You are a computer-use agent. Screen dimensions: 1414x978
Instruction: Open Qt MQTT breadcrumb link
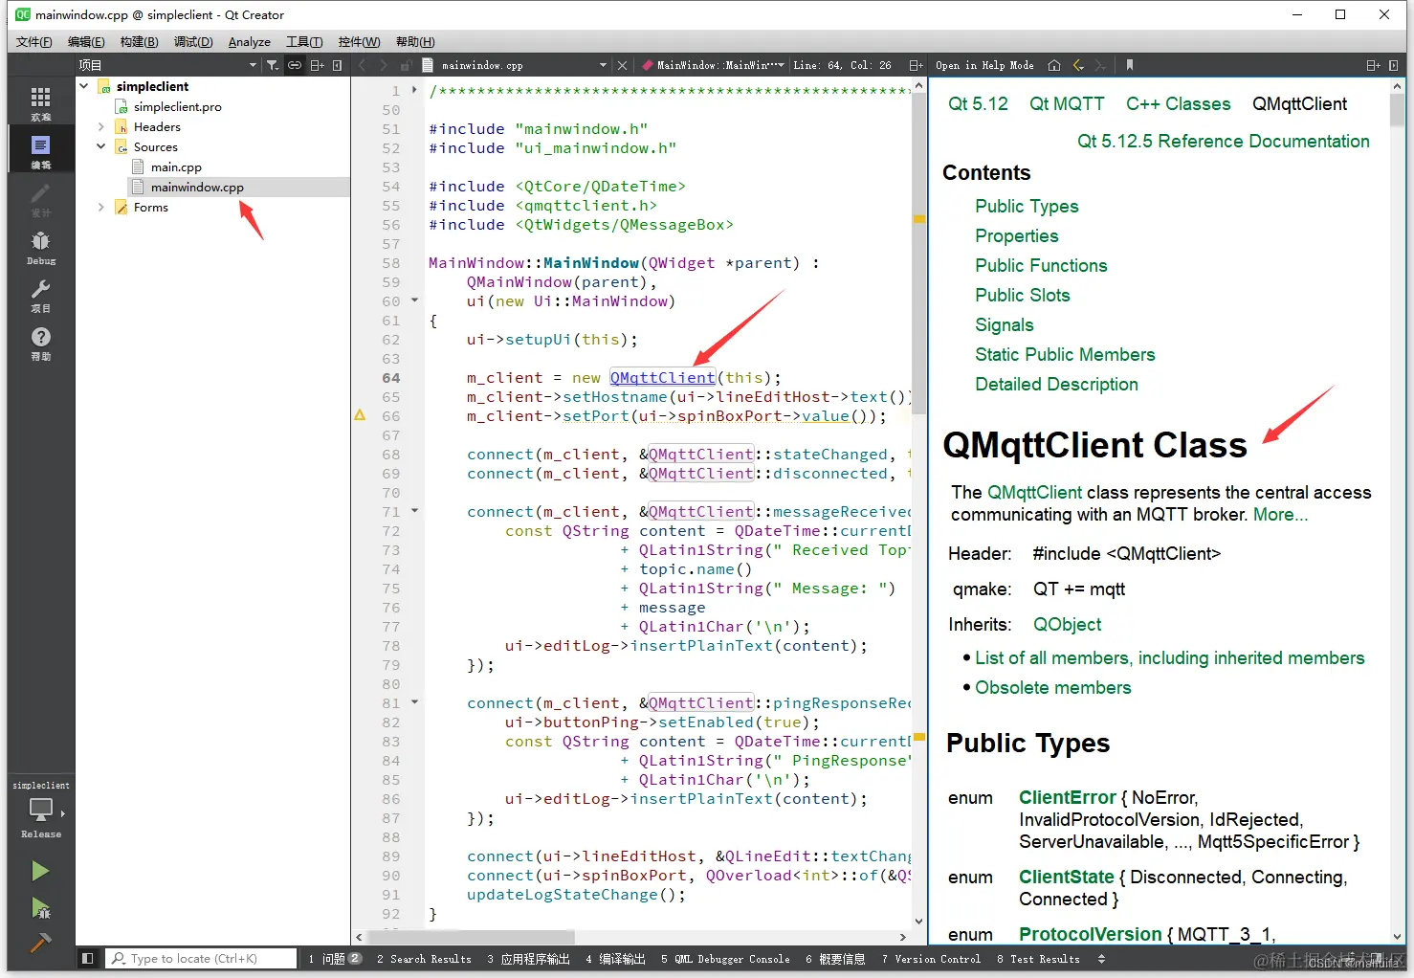(x=1067, y=103)
